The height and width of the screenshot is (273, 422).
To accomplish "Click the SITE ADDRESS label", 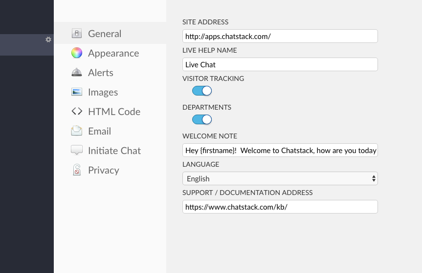I will tap(205, 22).
